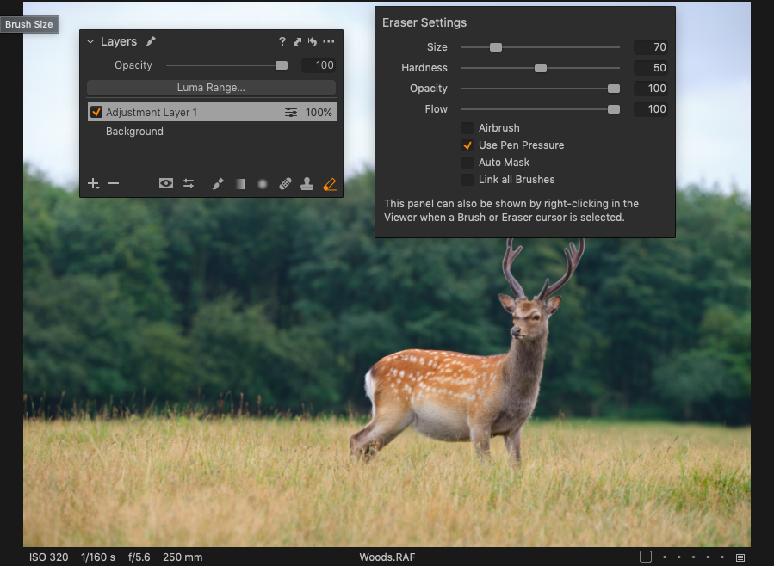Open Layers panel help question mark
The width and height of the screenshot is (774, 566).
[282, 42]
